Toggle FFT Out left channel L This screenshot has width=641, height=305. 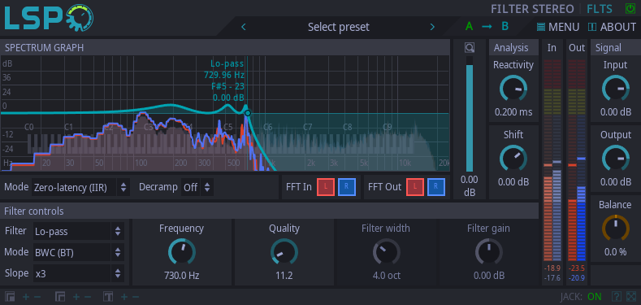415,187
